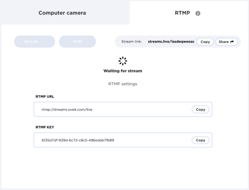249x190 pixels.
Task: Click the info icon beside RTMP
Action: [198, 13]
